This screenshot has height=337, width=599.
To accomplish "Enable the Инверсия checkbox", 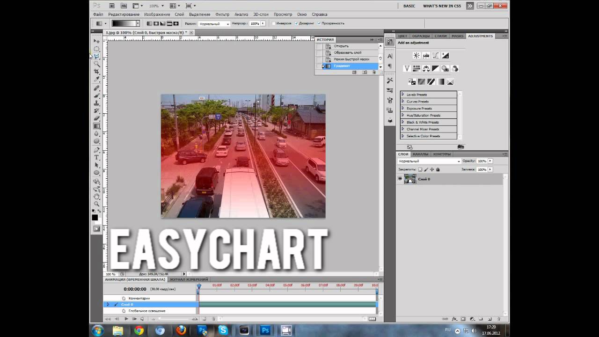I will (274, 23).
